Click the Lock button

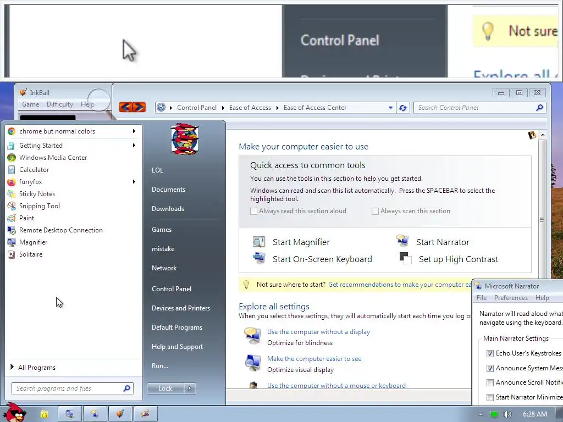(165, 388)
